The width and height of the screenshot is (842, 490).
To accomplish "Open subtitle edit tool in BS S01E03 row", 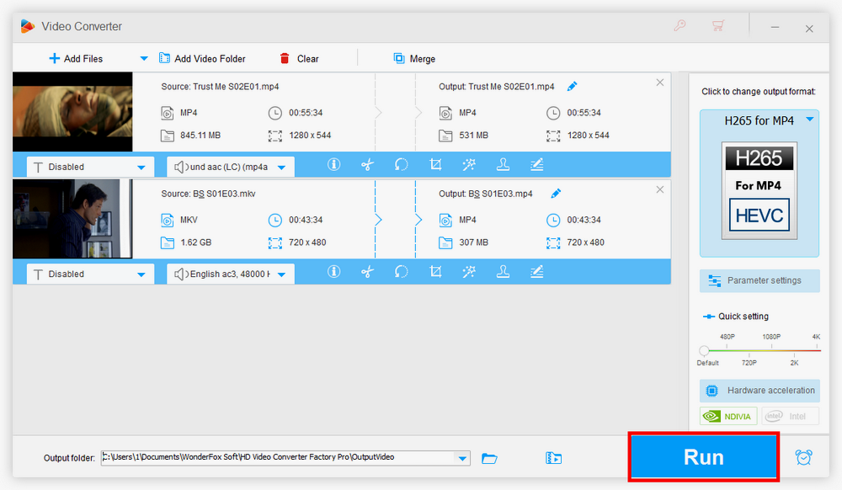I will 536,272.
